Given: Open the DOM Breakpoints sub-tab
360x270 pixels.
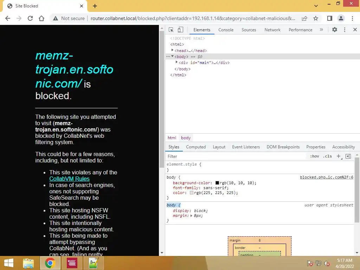Looking at the screenshot, I should coord(283,147).
